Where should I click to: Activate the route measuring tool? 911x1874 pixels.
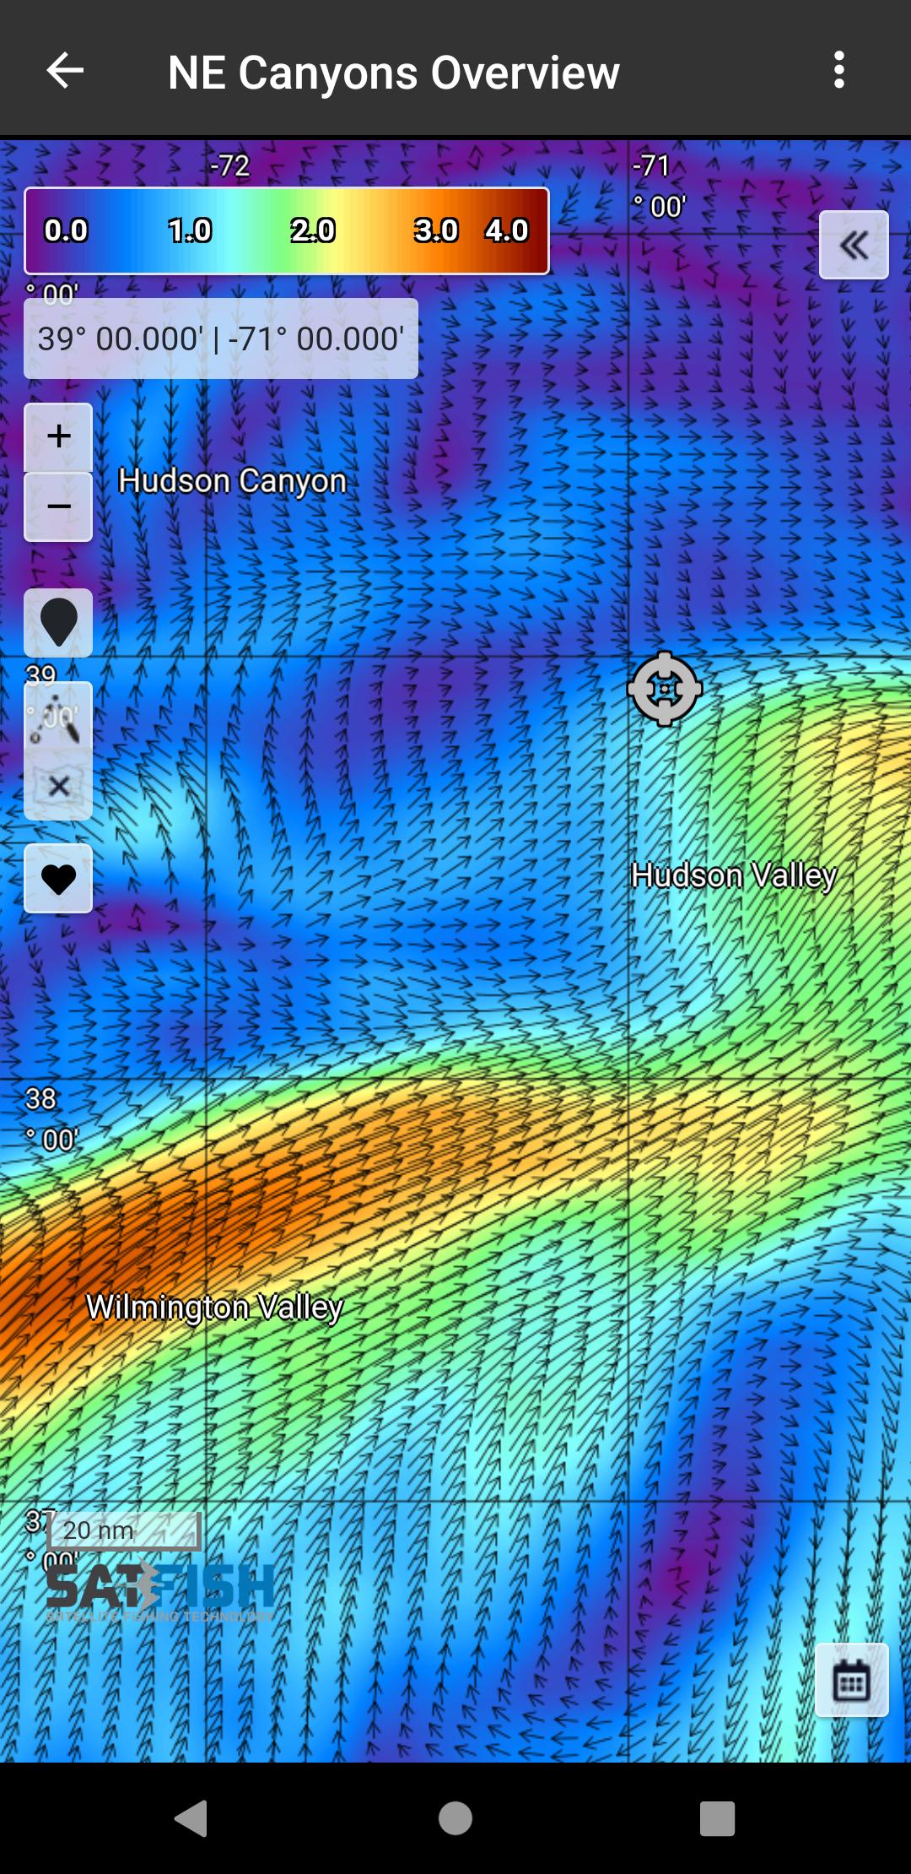pyautogui.click(x=58, y=717)
